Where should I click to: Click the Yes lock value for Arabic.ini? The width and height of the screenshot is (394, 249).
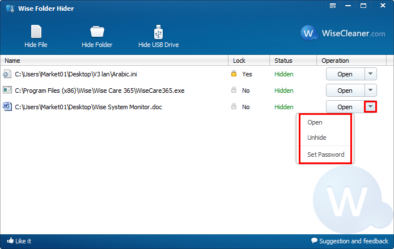(247, 74)
